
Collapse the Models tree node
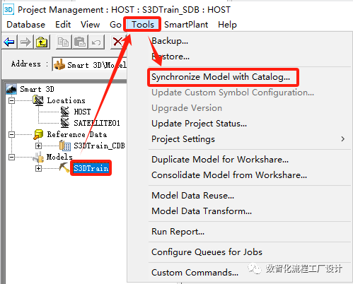tap(11, 157)
